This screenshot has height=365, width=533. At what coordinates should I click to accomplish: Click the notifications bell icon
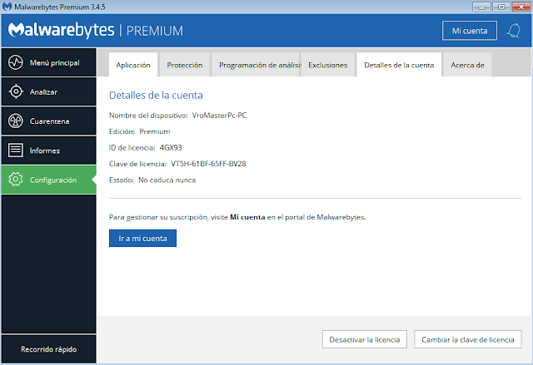[x=514, y=31]
